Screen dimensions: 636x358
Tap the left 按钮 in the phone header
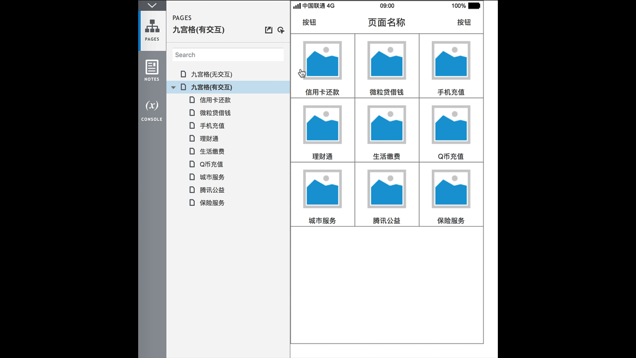309,22
